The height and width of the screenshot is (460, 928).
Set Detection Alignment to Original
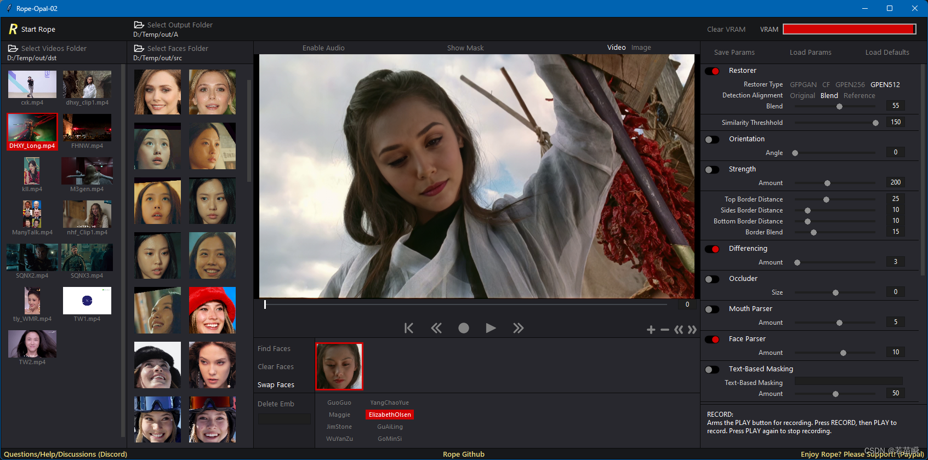[802, 95]
